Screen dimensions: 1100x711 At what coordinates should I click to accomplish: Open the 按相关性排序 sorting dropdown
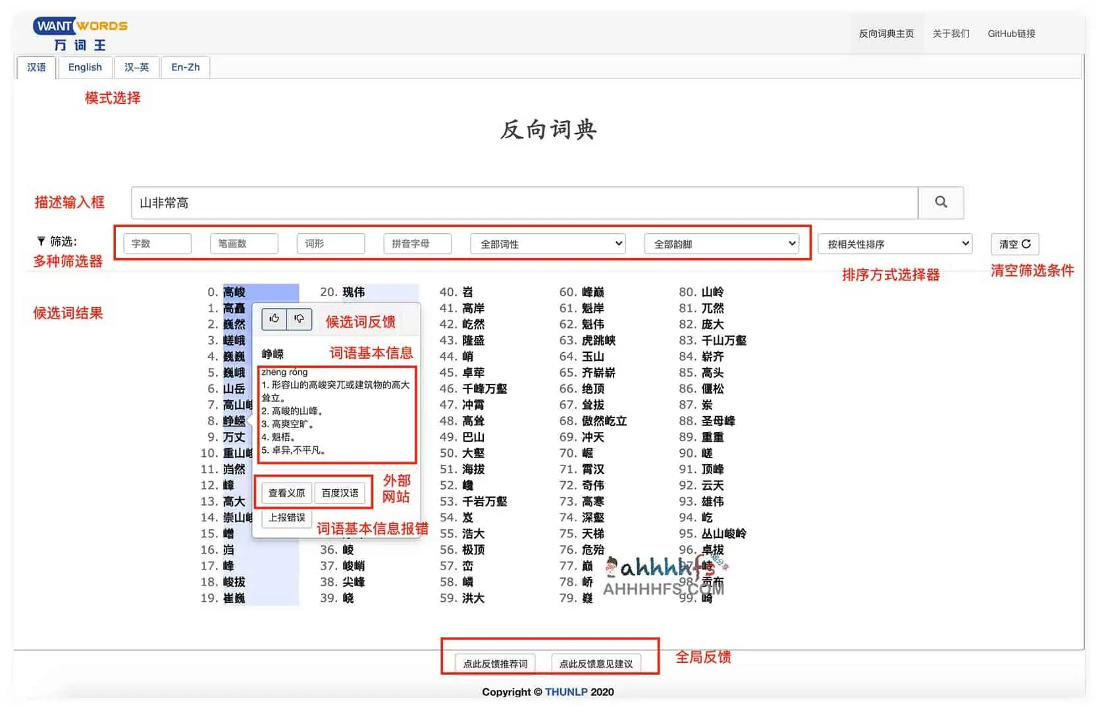tap(894, 244)
